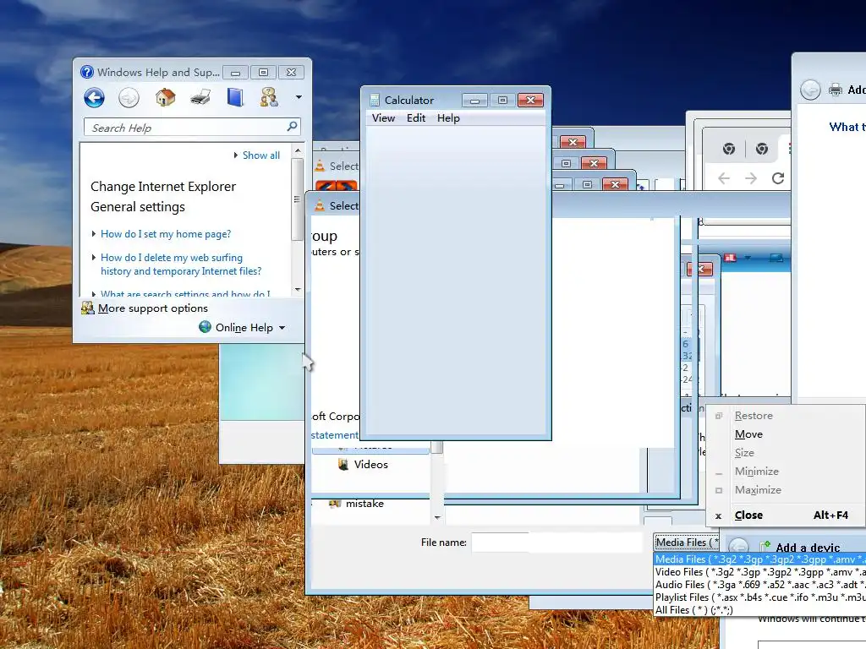Screen dimensions: 866x649
Task: Open Help and Support home page icon
Action: tap(165, 98)
